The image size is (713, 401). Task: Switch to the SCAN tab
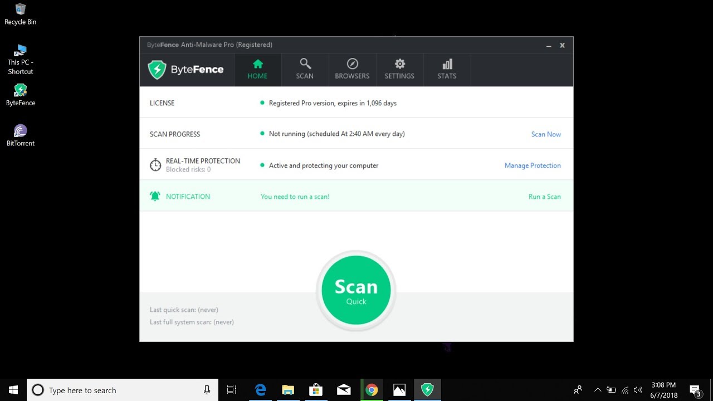(305, 70)
